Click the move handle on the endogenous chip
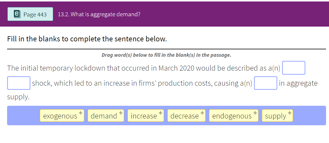Image resolution: width=329 pixels, height=143 pixels. pos(255,113)
